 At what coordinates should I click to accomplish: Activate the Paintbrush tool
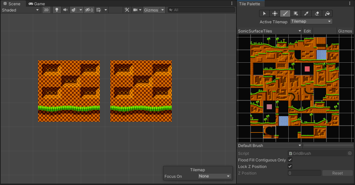pos(285,13)
